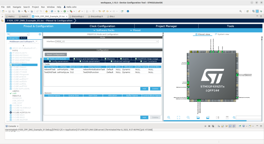Click the settings gear in category panel

pos(40,34)
